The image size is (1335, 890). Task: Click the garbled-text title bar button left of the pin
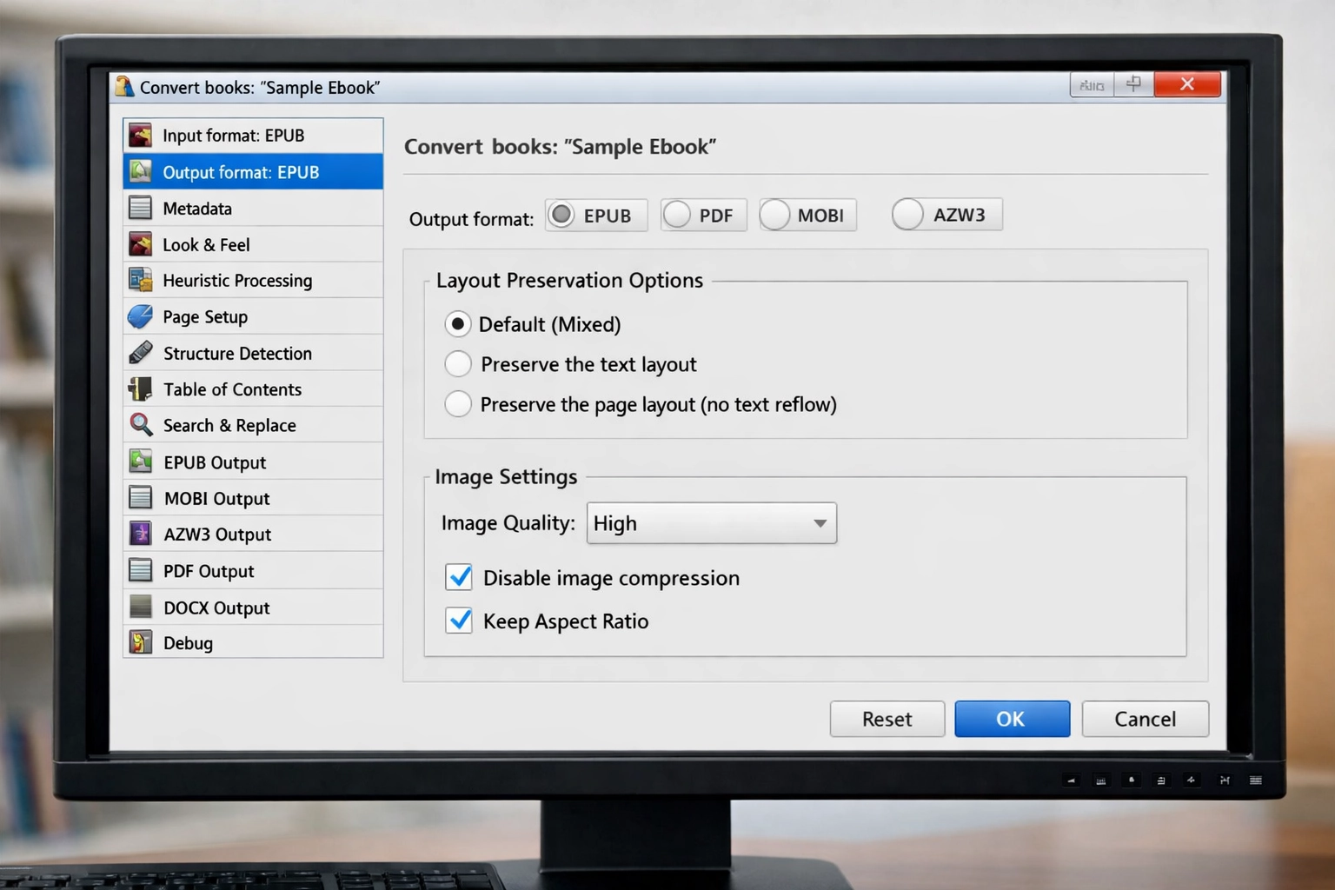(x=1092, y=84)
